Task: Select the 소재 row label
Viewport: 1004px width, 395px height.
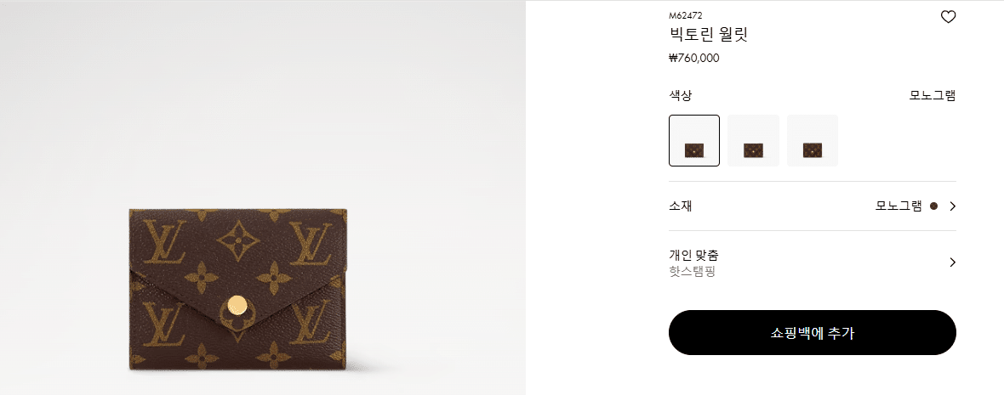Action: pyautogui.click(x=680, y=206)
